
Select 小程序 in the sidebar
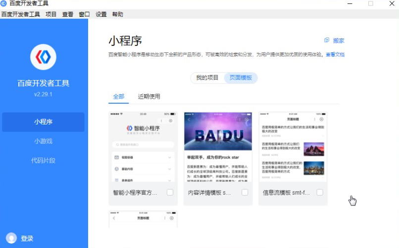[x=43, y=122]
